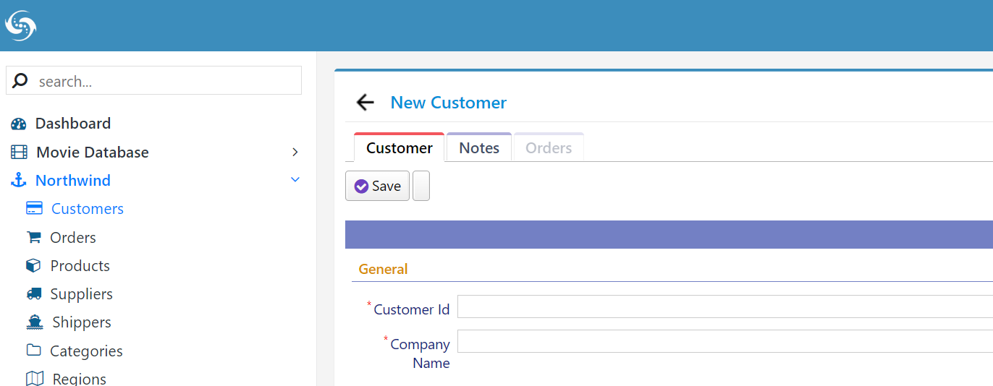Click the back arrow beside New Customer
The image size is (993, 386).
(365, 103)
